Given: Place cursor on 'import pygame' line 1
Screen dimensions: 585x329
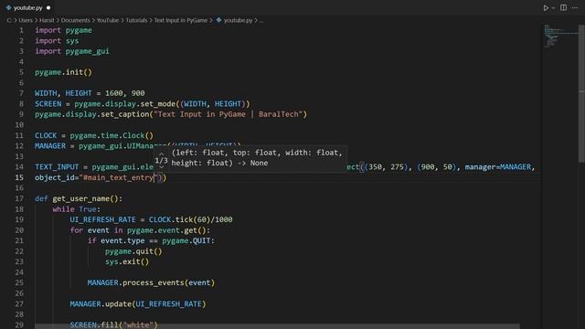Looking at the screenshot, I should (63, 30).
